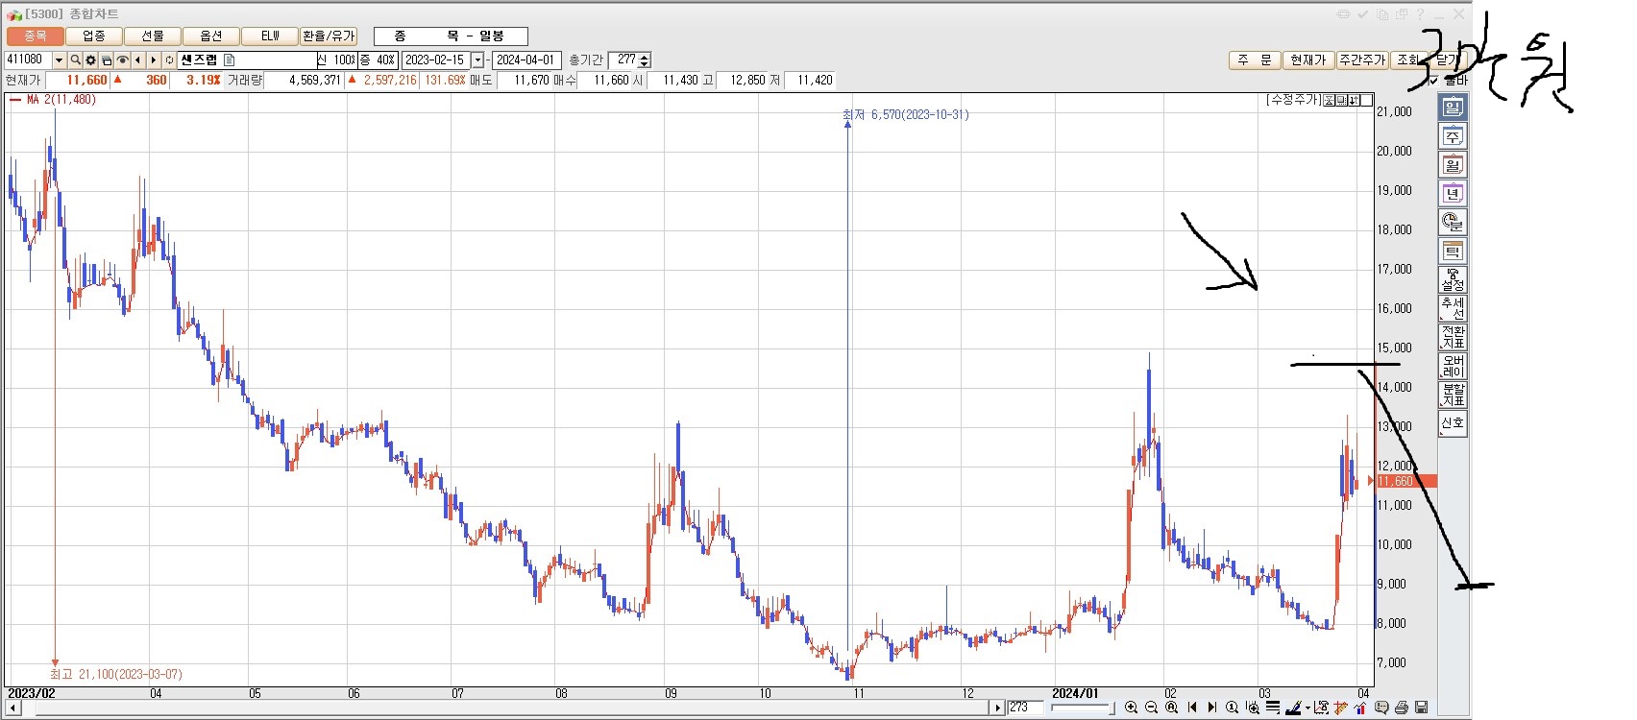This screenshot has height=720, width=1637.
Task: Open chart settings (설정) icon
Action: click(x=1452, y=280)
